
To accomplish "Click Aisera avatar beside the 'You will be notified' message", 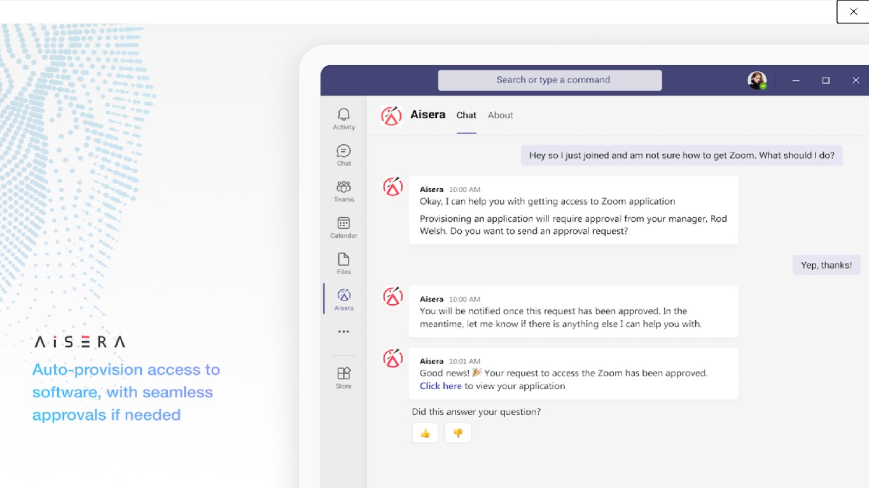I will 393,296.
